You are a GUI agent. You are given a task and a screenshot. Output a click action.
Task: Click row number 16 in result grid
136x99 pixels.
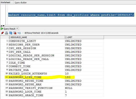point(7,95)
